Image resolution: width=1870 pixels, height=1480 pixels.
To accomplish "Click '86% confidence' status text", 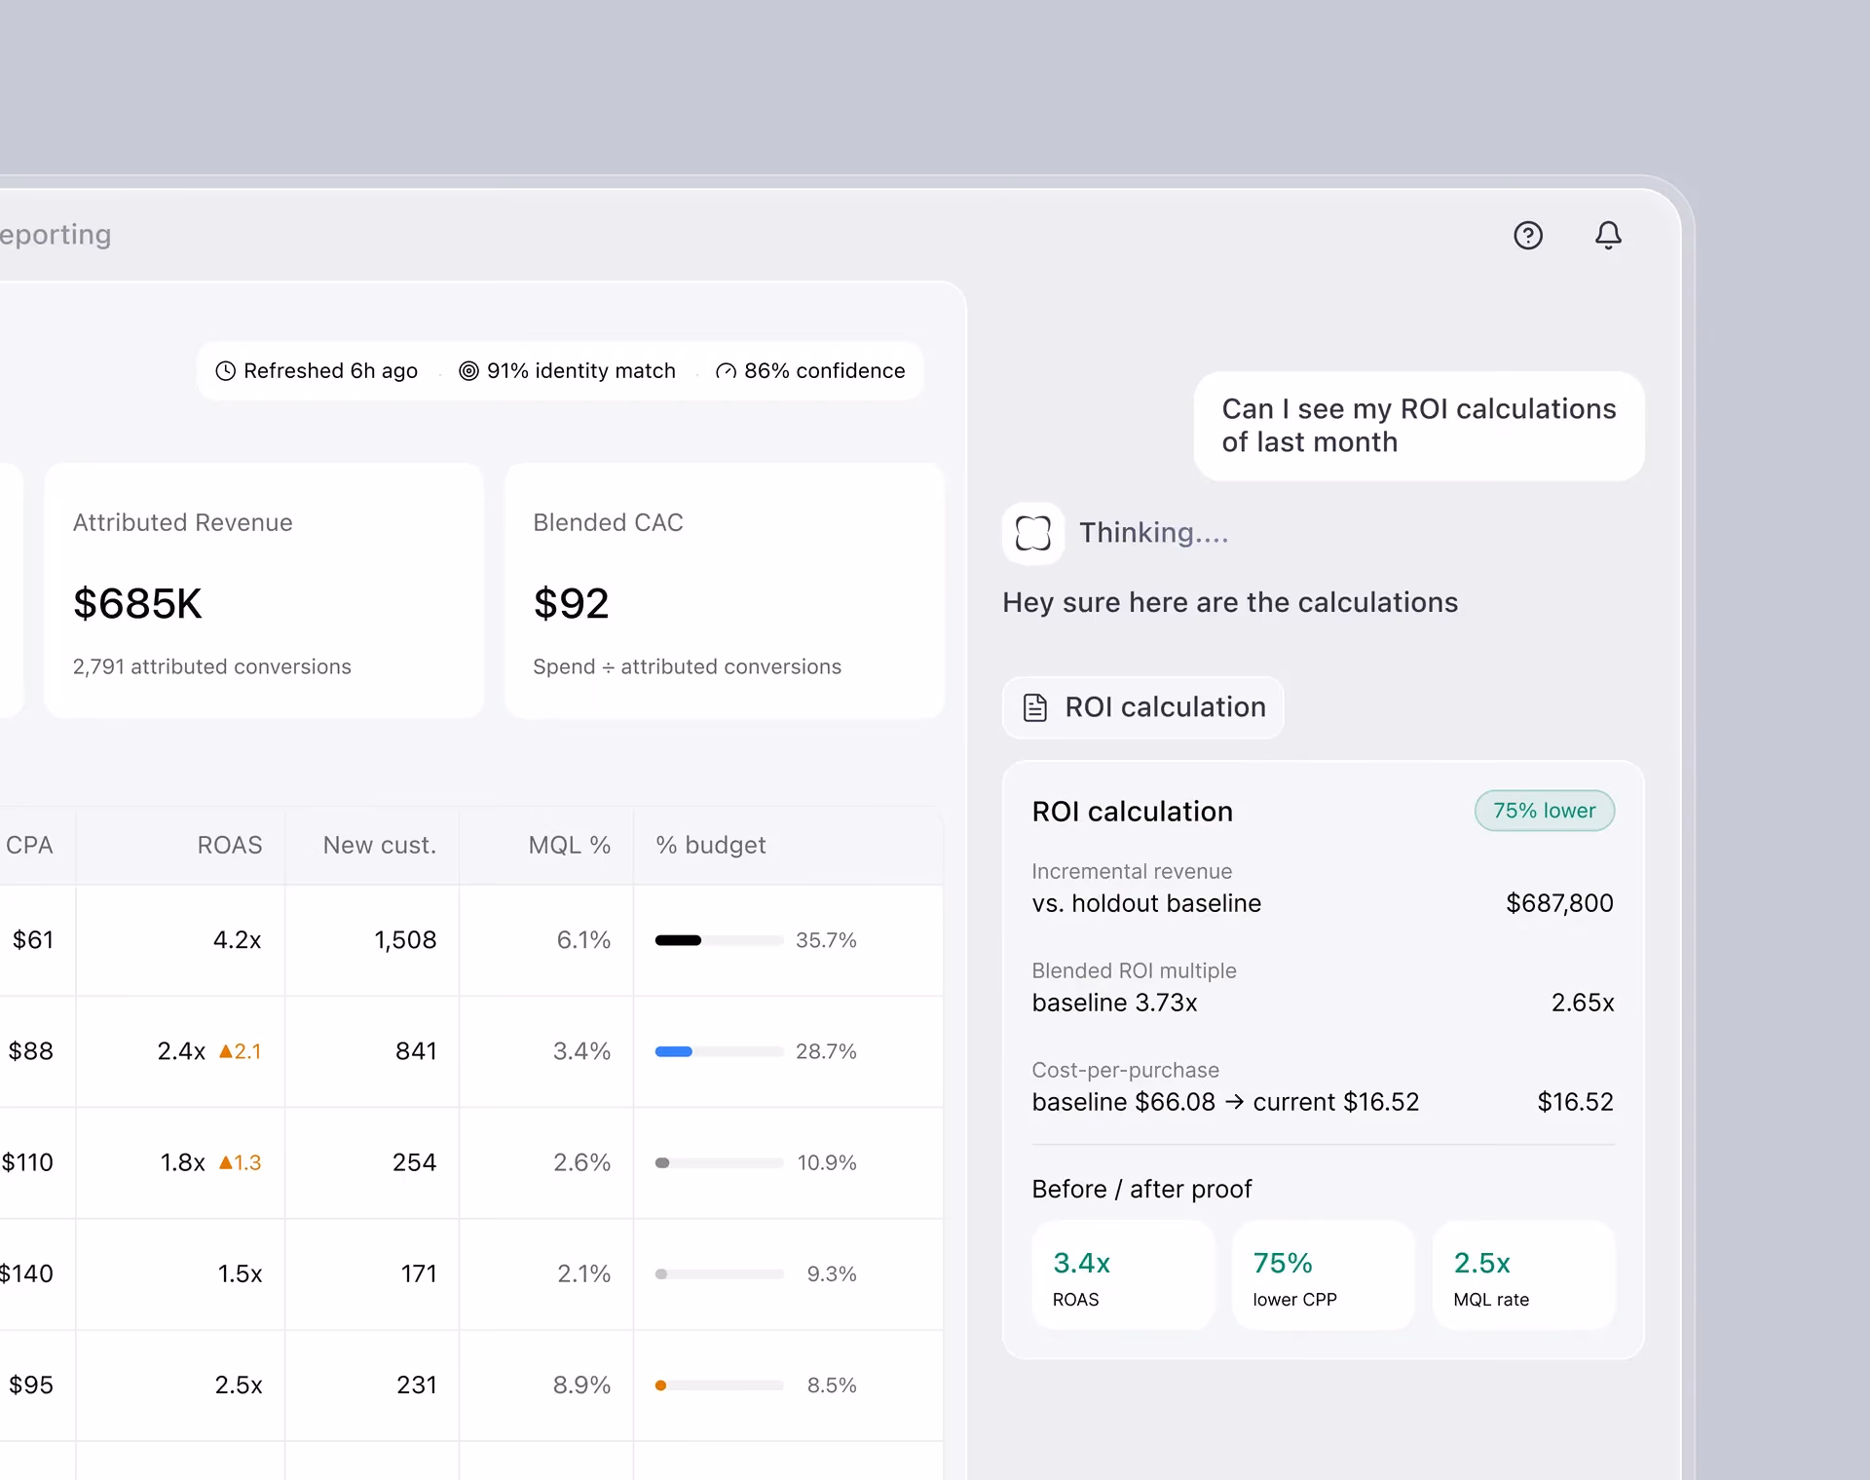I will pos(825,371).
